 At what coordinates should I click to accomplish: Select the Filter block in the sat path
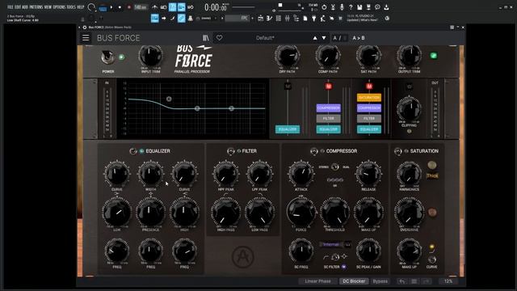pyautogui.click(x=369, y=119)
